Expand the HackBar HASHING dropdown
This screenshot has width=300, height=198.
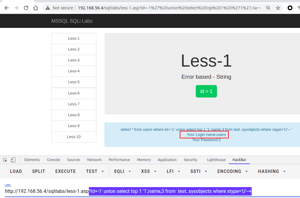pos(272,171)
